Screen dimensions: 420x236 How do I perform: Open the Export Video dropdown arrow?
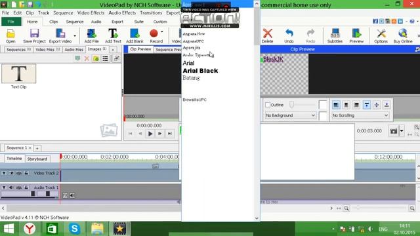75,35
